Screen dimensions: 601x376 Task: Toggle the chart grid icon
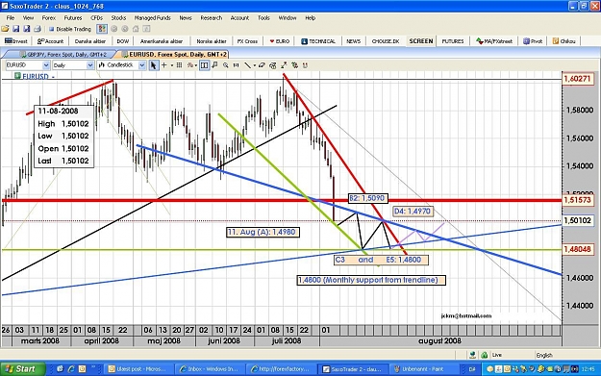(x=179, y=65)
